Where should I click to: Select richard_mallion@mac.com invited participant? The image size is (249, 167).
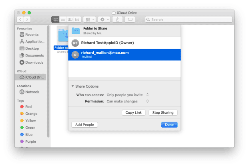tap(124, 55)
